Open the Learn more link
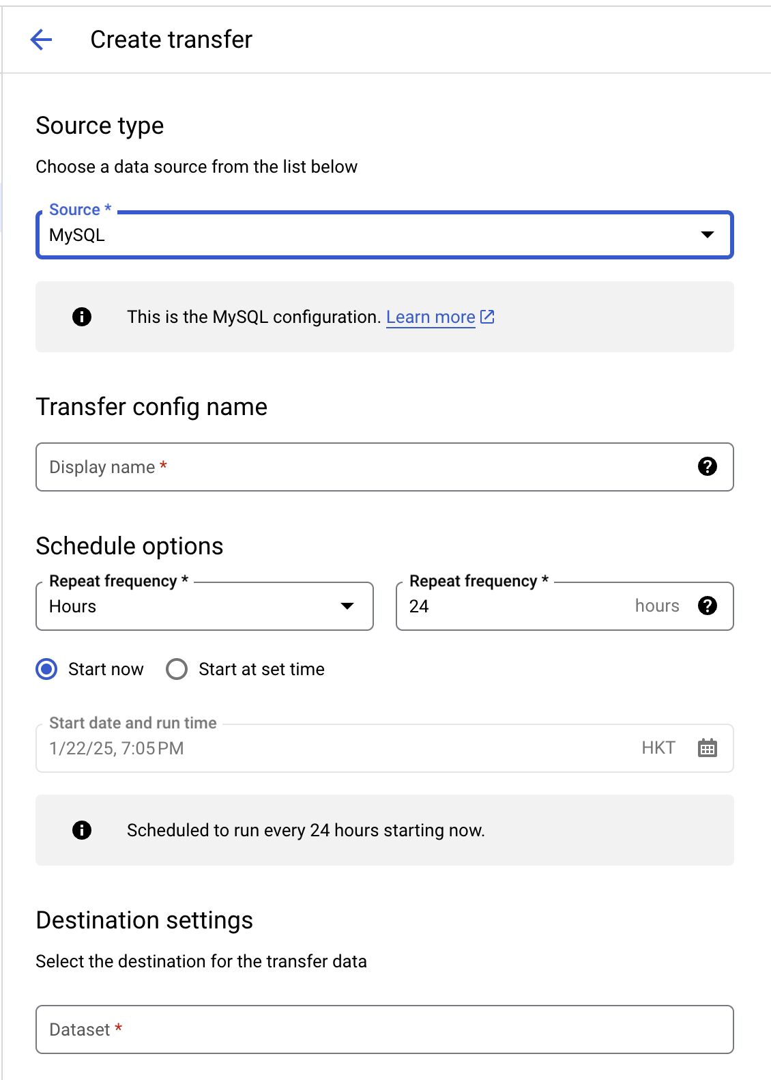This screenshot has width=771, height=1080. tap(431, 317)
